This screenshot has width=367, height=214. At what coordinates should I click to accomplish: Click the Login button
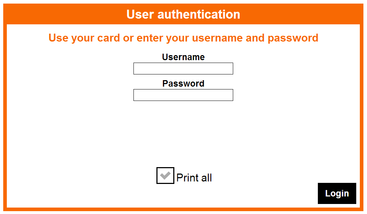point(337,193)
